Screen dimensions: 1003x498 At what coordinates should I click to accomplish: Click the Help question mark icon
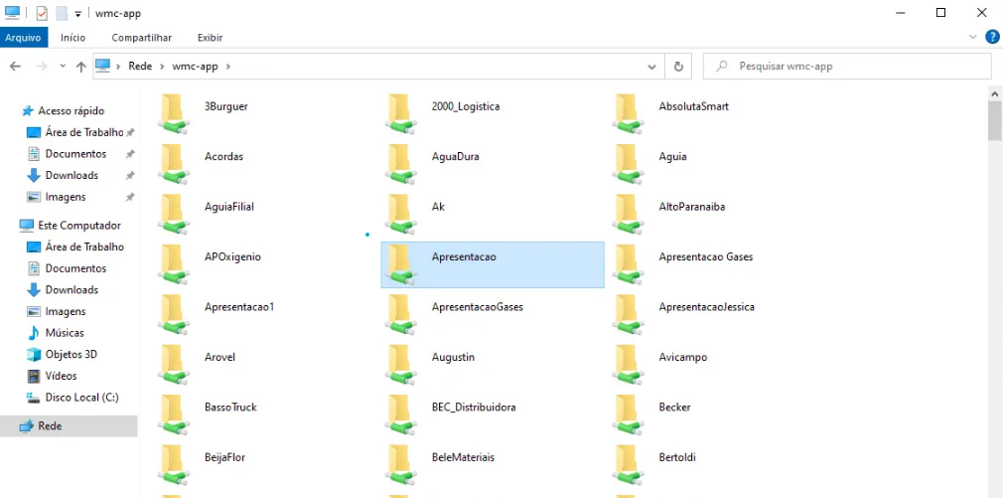coord(991,37)
